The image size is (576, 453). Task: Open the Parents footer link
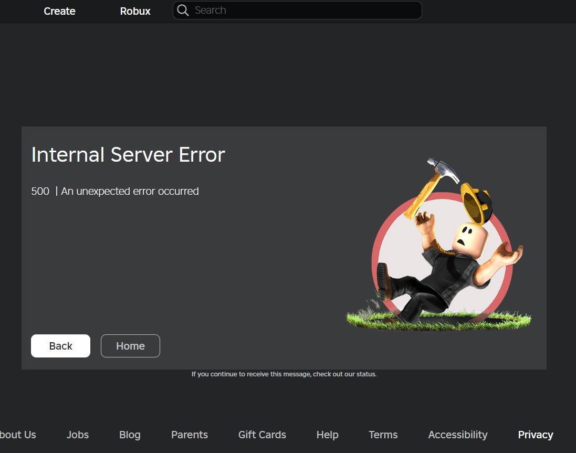tap(190, 435)
